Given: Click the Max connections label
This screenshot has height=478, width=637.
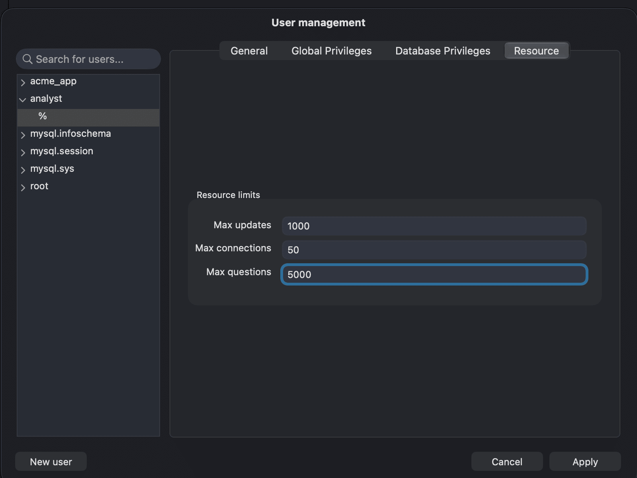Looking at the screenshot, I should pyautogui.click(x=233, y=248).
